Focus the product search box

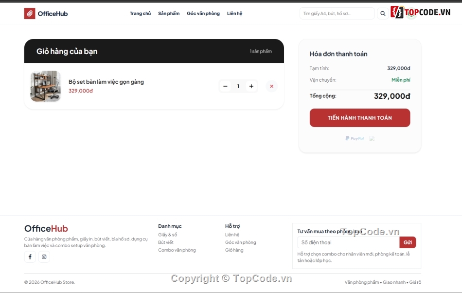pos(337,14)
